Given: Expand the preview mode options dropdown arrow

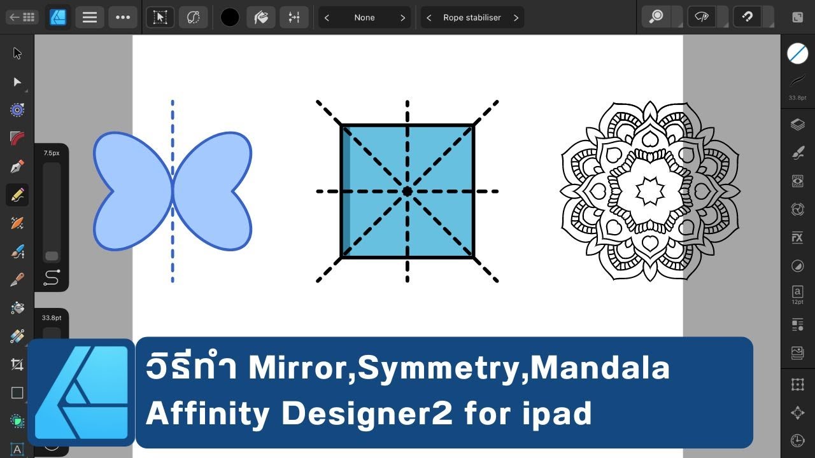Looking at the screenshot, I should (723, 17).
